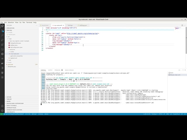Switch to the Output panel tab
187x140 pixels.
click(x=50, y=70)
